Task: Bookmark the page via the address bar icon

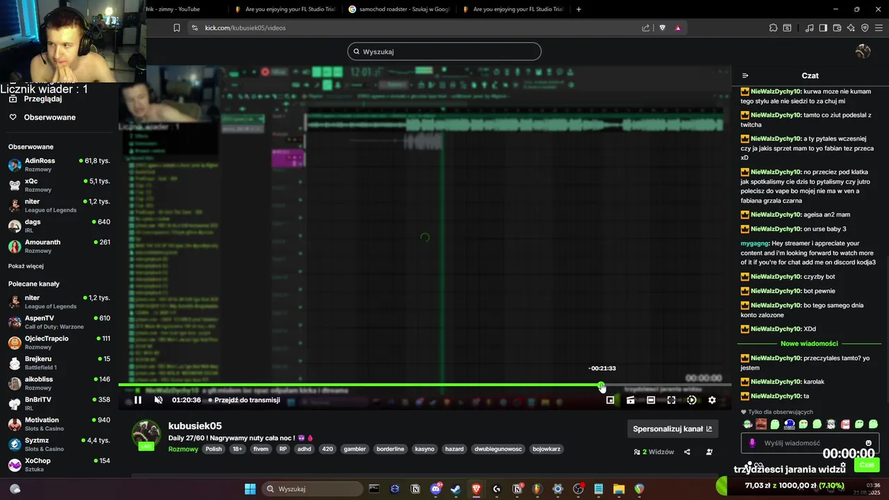Action: (176, 28)
